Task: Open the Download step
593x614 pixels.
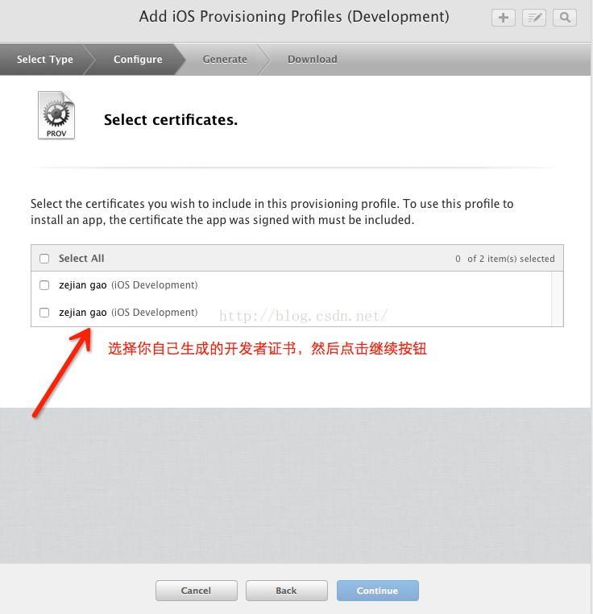Action: (x=313, y=59)
